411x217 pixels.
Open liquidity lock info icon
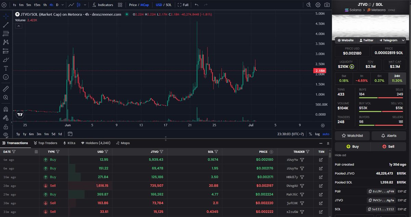[351, 66]
